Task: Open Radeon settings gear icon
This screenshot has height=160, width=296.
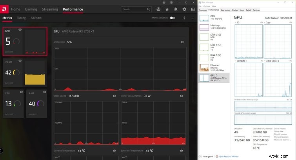Action: (x=184, y=9)
